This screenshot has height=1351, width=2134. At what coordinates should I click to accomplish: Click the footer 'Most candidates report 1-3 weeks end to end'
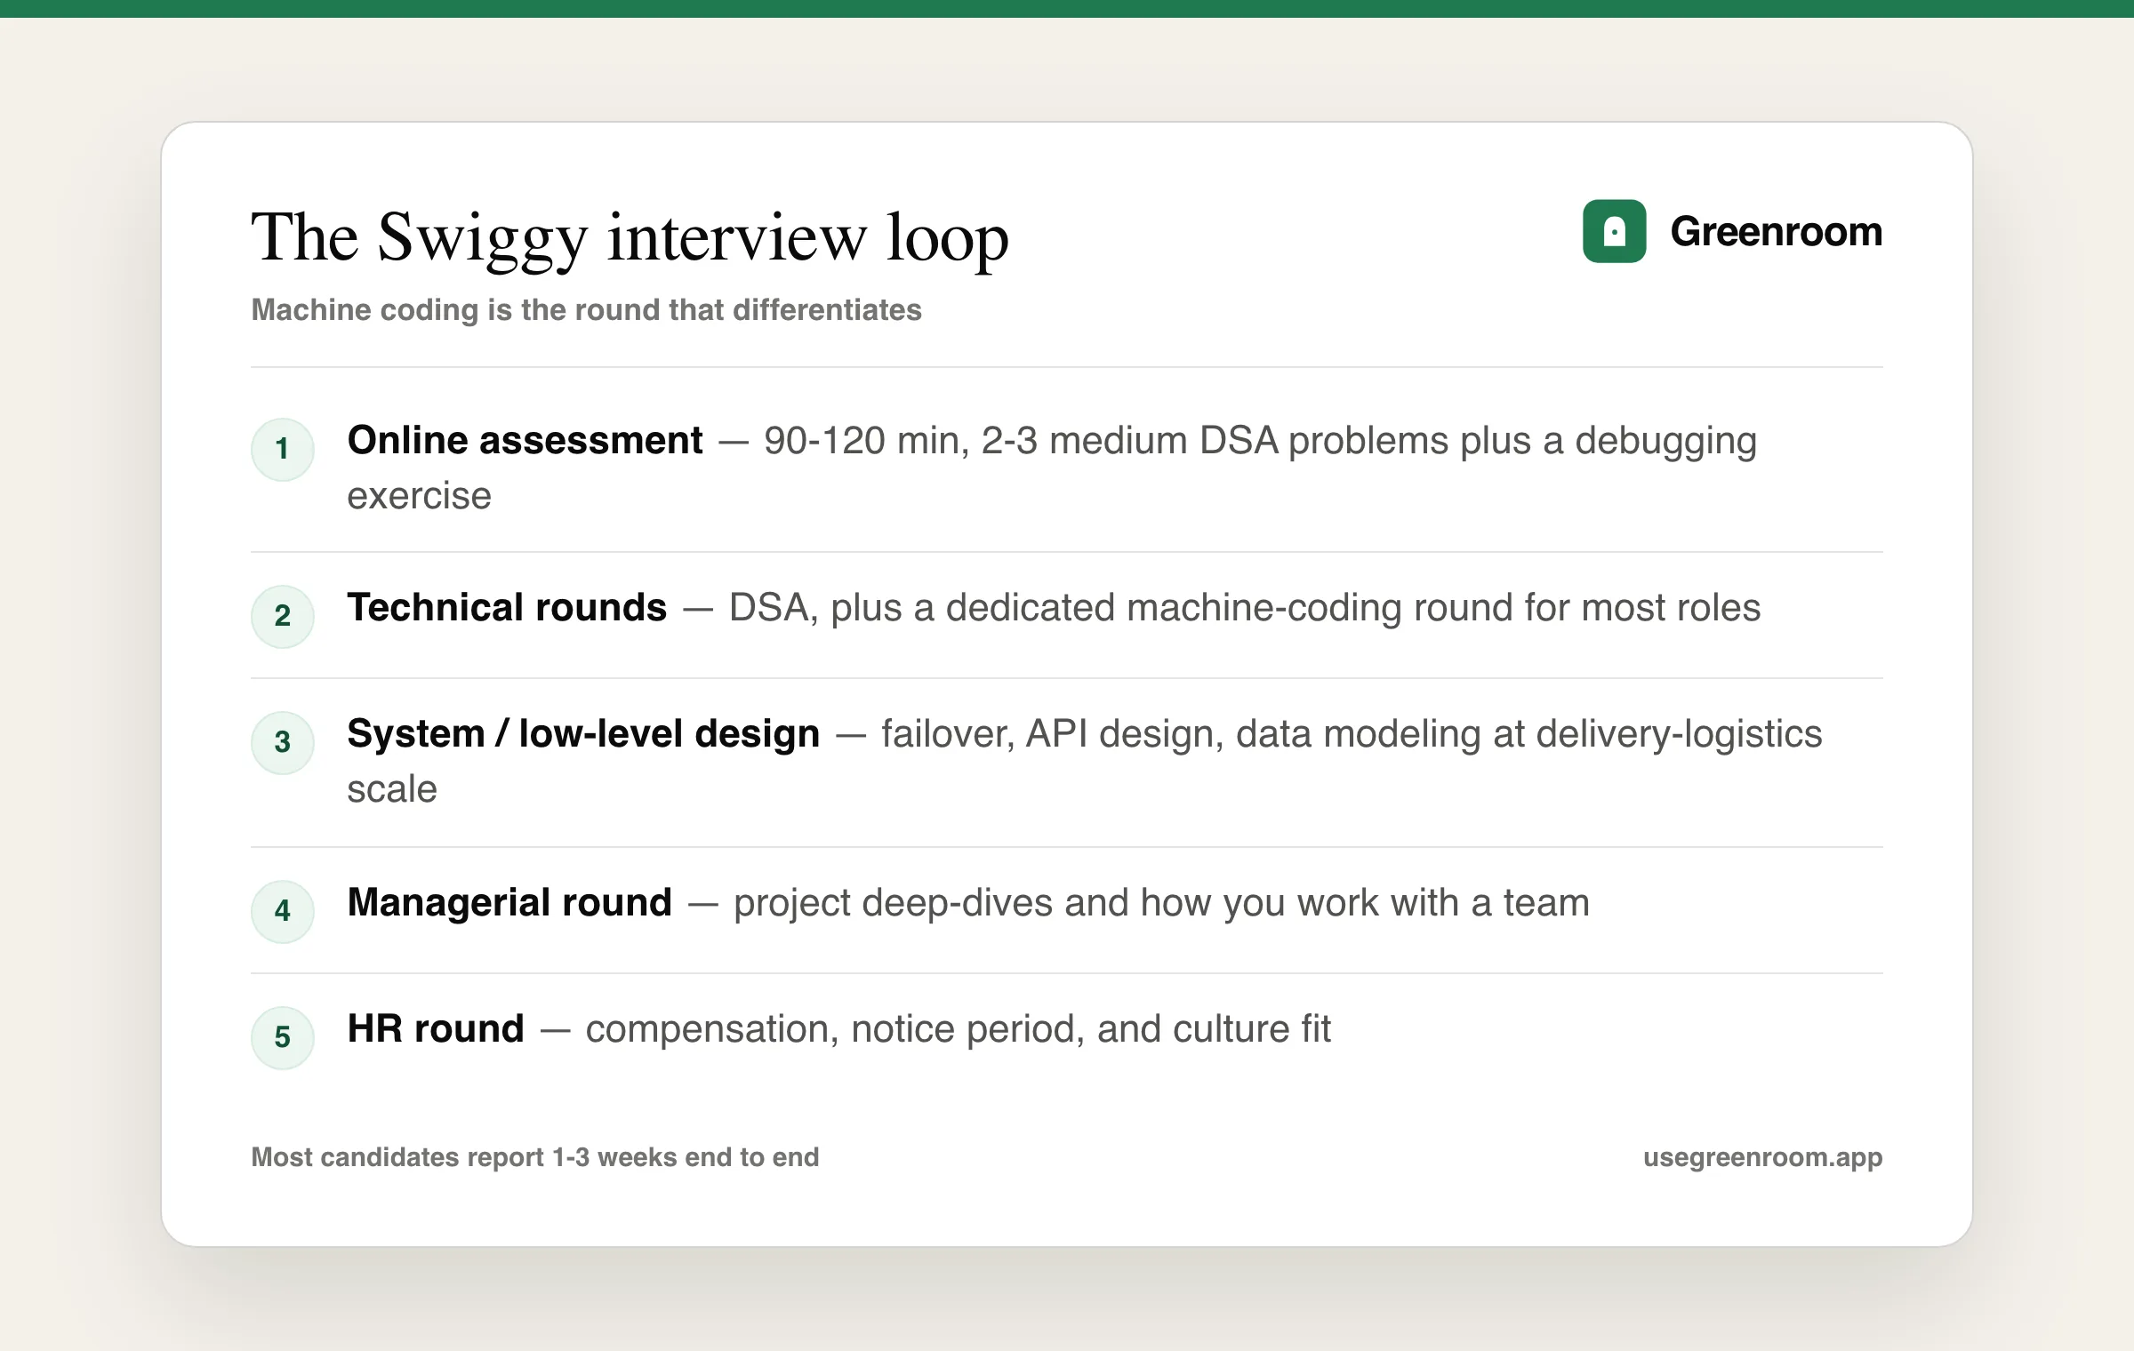[x=535, y=1157]
